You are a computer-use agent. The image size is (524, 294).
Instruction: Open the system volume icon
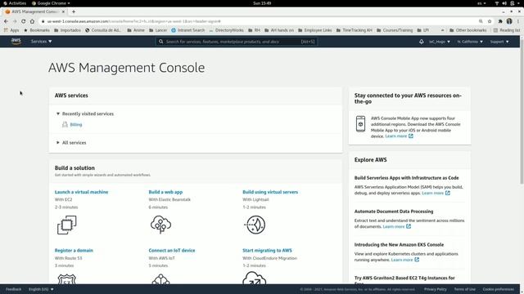504,3
